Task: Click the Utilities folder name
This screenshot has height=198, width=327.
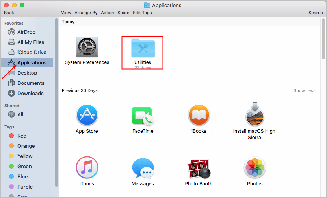Action: 143,62
